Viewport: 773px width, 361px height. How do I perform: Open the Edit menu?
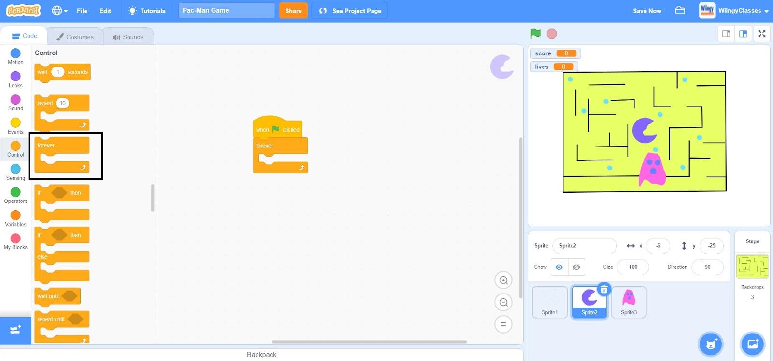(x=105, y=11)
